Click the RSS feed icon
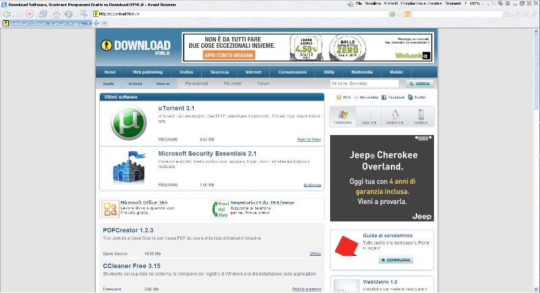 click(x=339, y=97)
